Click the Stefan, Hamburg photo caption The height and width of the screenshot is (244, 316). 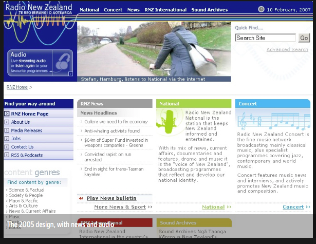pyautogui.click(x=143, y=79)
